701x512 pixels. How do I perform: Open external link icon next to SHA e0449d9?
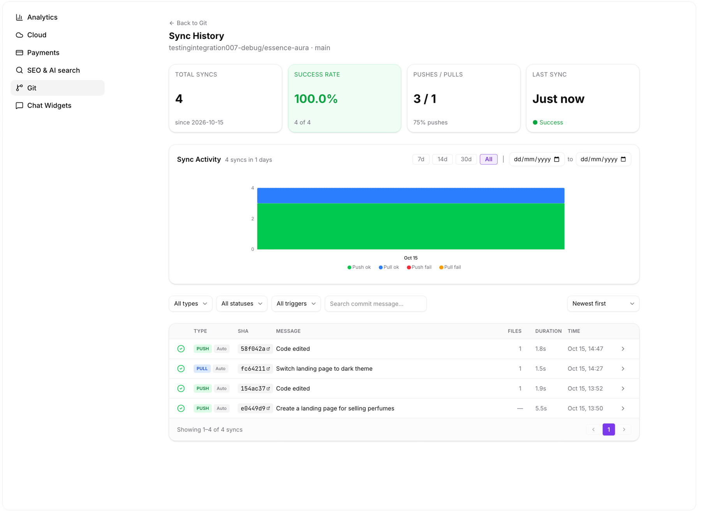(268, 408)
